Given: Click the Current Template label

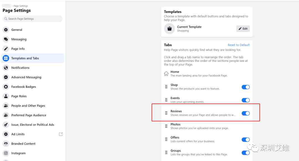Looking at the screenshot, I should pyautogui.click(x=189, y=27).
